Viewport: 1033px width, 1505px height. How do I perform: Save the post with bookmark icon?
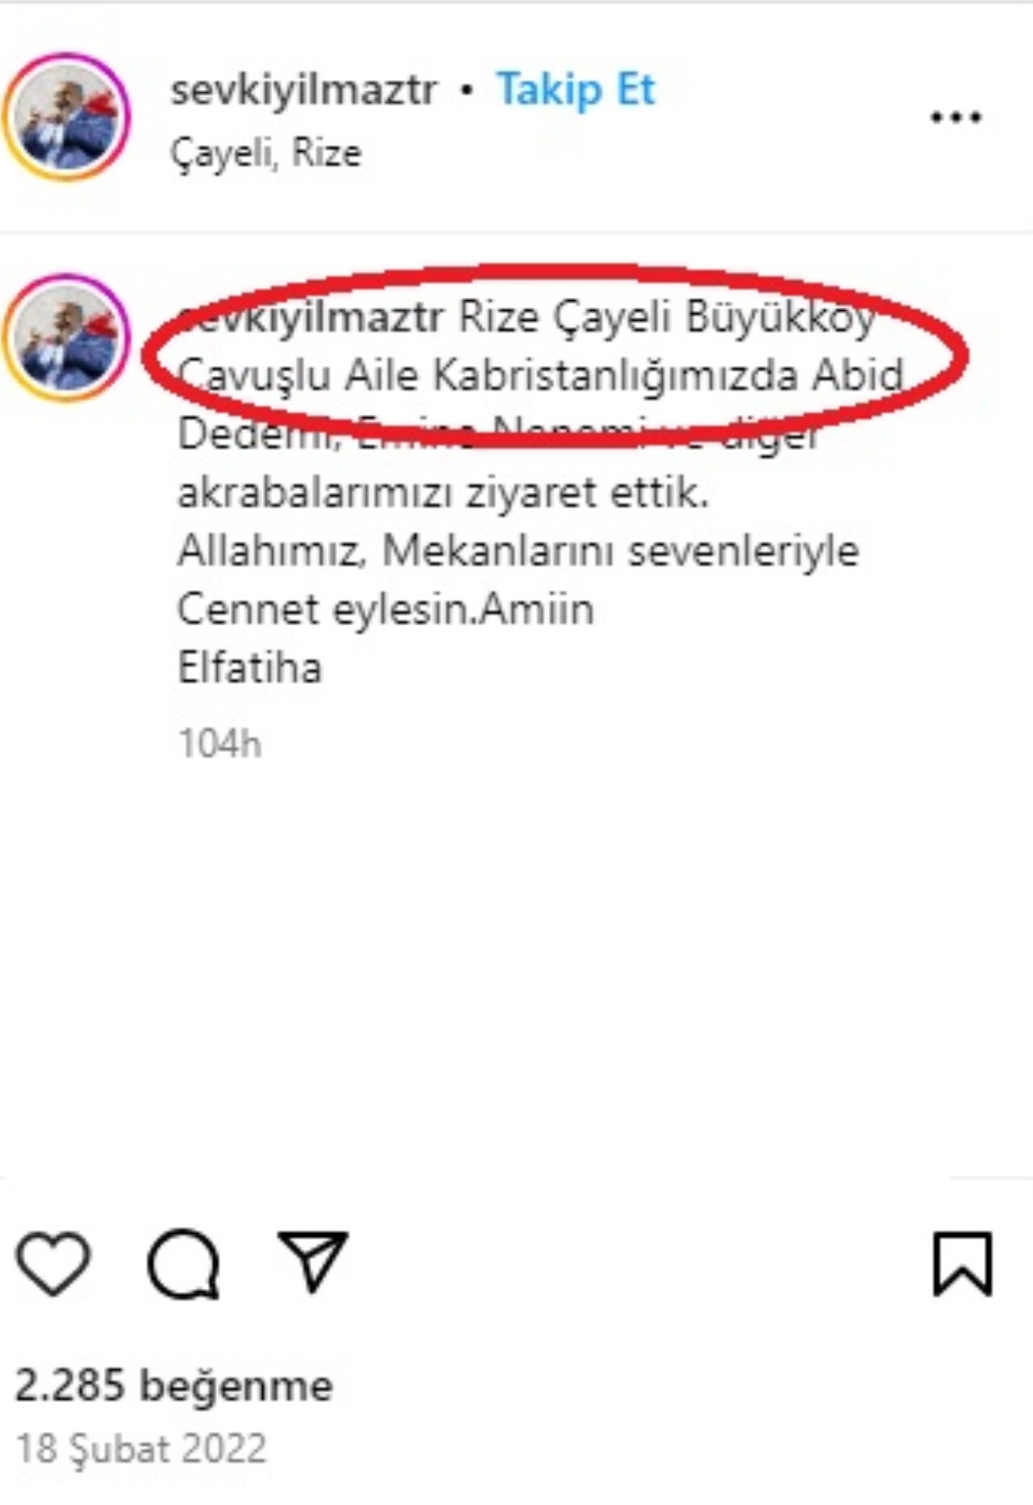coord(962,1263)
